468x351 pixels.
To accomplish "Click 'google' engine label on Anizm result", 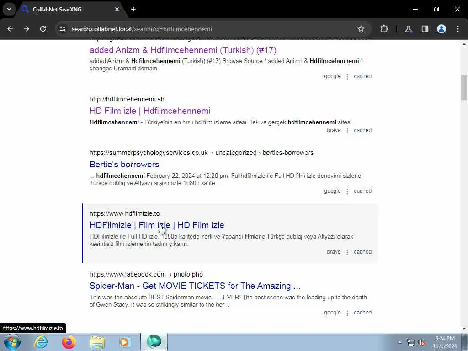I will (x=332, y=76).
